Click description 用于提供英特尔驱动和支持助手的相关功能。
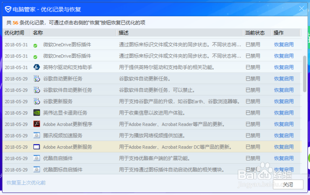The width and height of the screenshot is (310, 195). 167,67
